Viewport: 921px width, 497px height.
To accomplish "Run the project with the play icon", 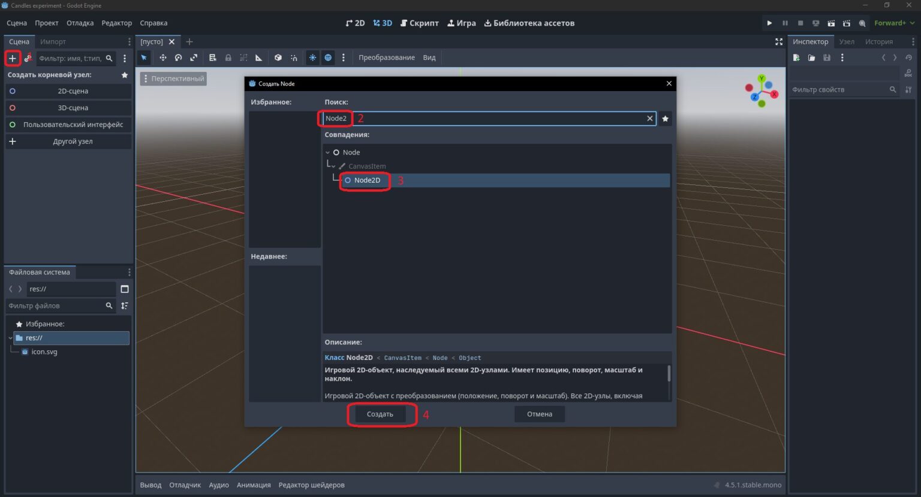I will coord(769,23).
